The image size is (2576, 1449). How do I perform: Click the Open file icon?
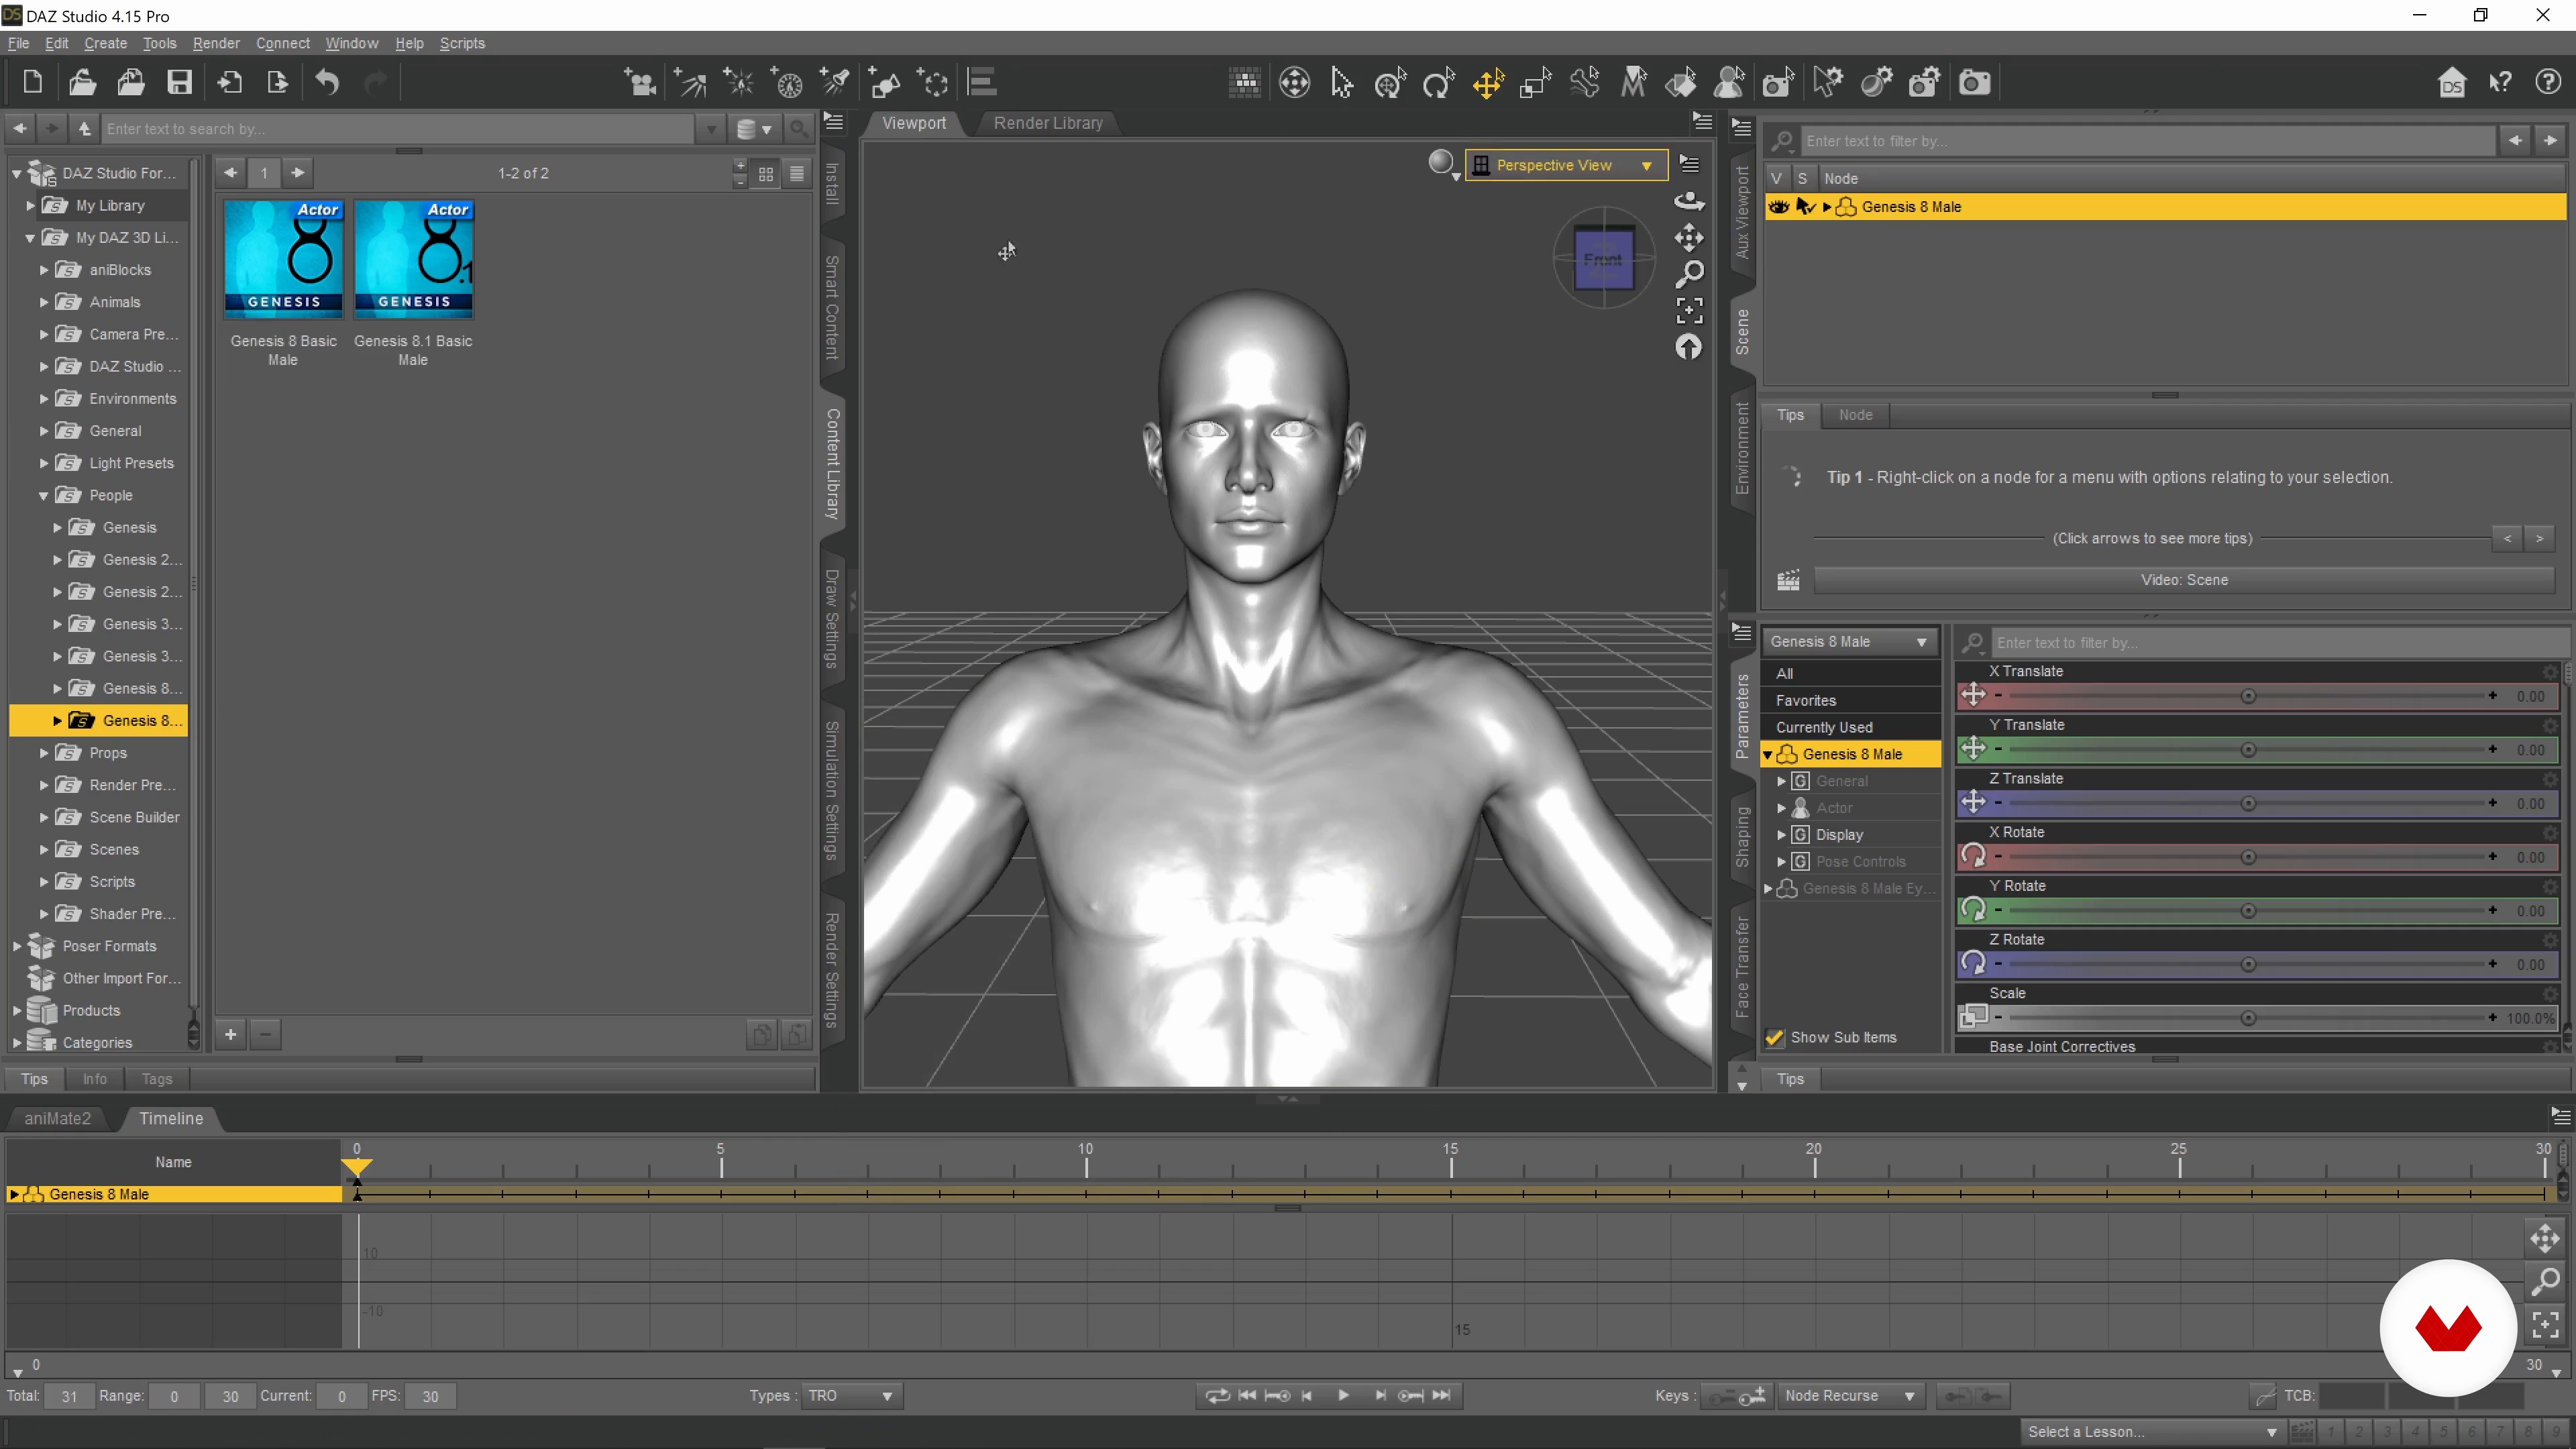[x=82, y=82]
